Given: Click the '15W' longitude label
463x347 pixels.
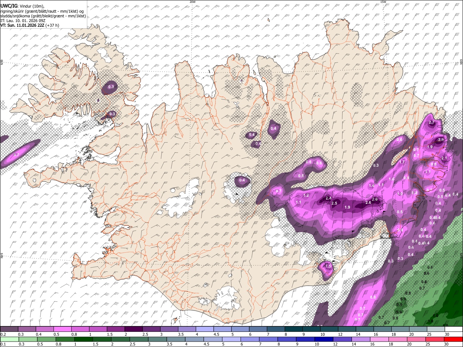Looking at the screenshot, I should tap(383, 2).
